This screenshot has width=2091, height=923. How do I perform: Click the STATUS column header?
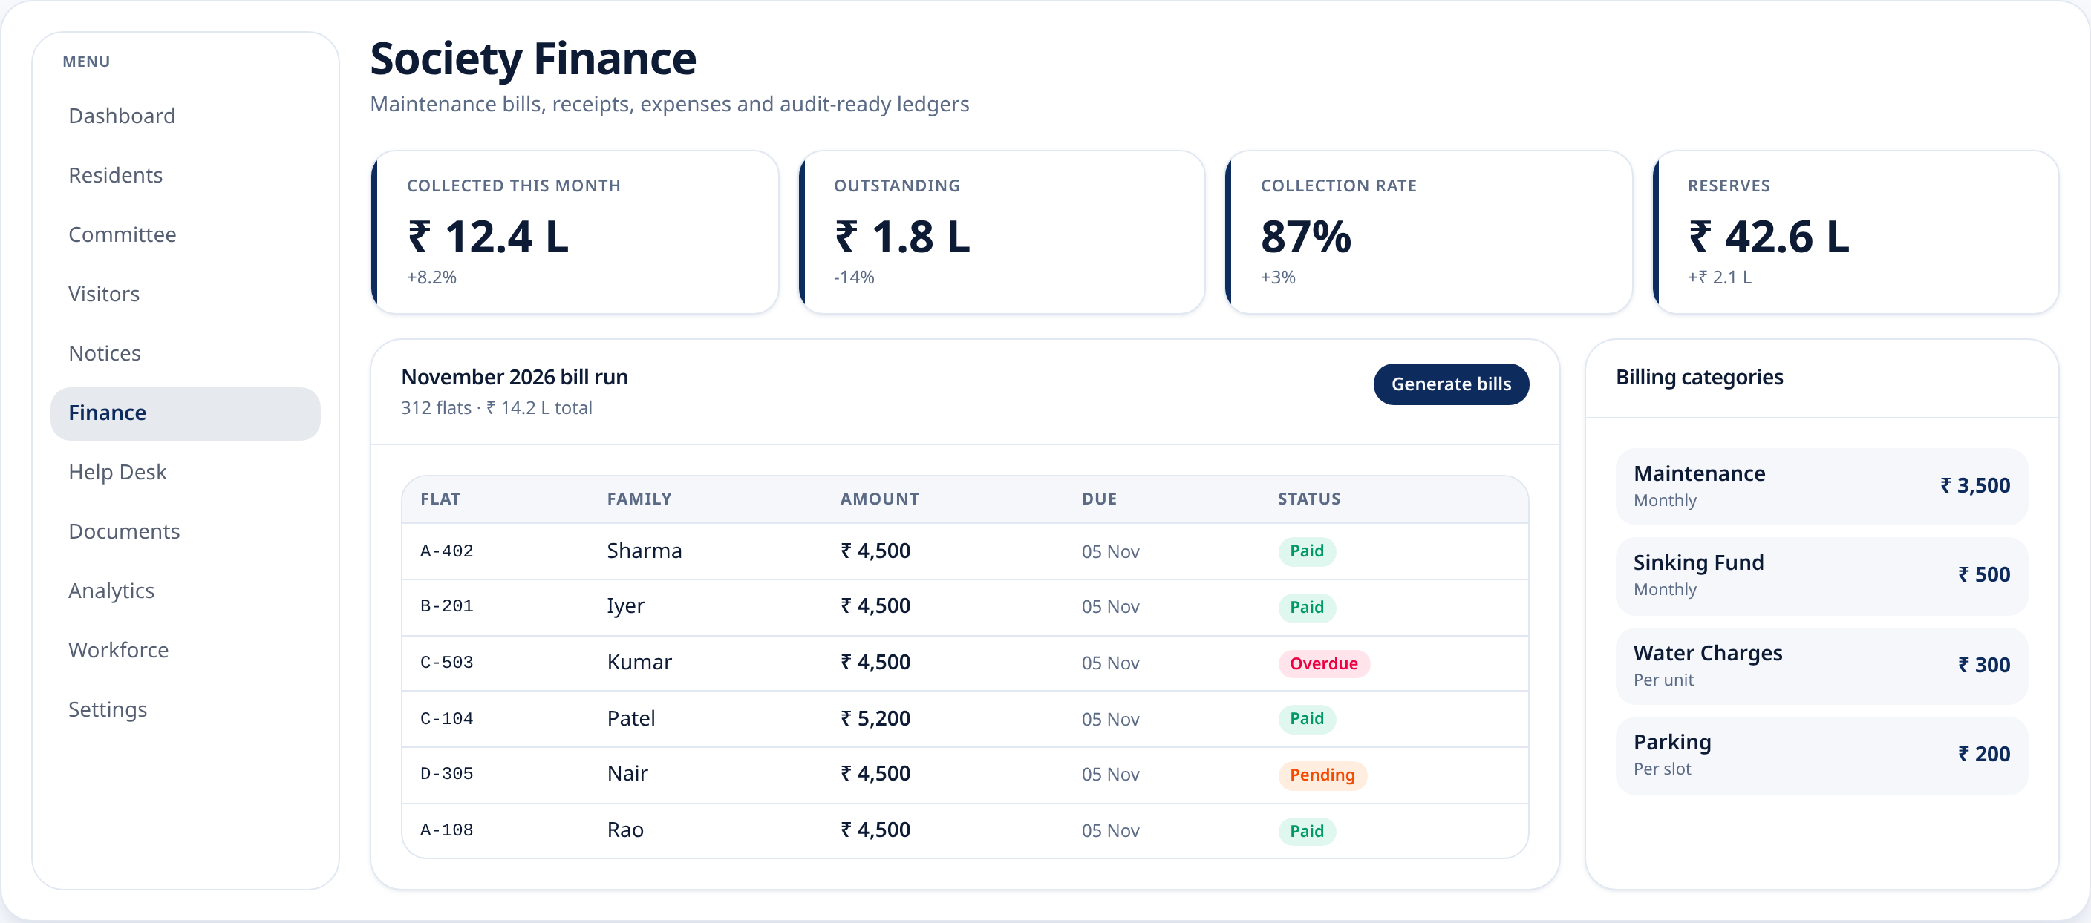click(x=1308, y=499)
